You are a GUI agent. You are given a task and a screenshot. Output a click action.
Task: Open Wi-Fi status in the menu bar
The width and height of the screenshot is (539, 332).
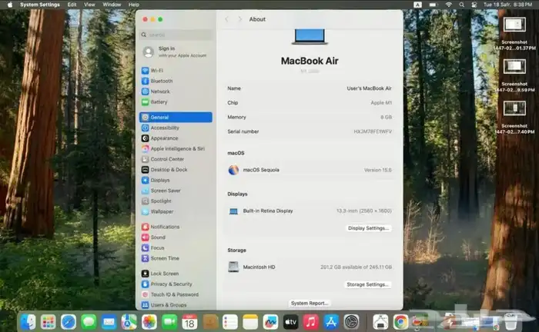pos(449,5)
